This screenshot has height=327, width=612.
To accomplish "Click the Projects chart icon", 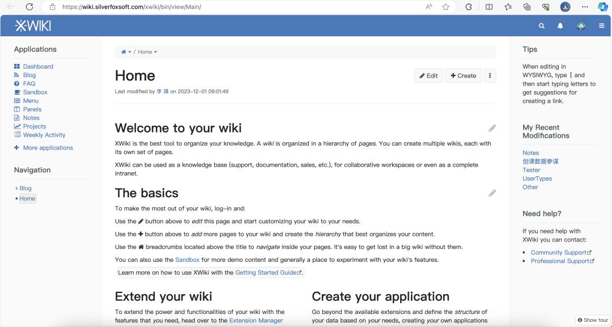I will [17, 126].
